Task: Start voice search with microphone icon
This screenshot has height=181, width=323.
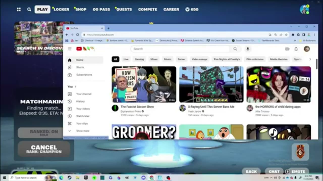Action: (248, 49)
